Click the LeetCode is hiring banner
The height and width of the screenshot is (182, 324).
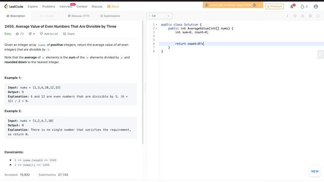[x=233, y=5]
